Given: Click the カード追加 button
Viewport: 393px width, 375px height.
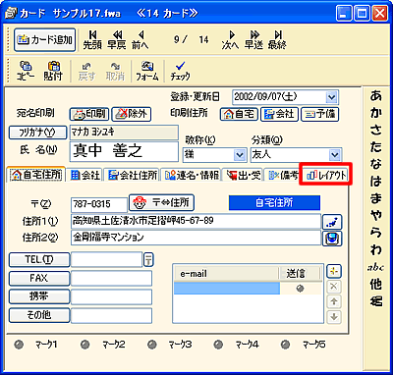Looking at the screenshot, I should click(44, 40).
